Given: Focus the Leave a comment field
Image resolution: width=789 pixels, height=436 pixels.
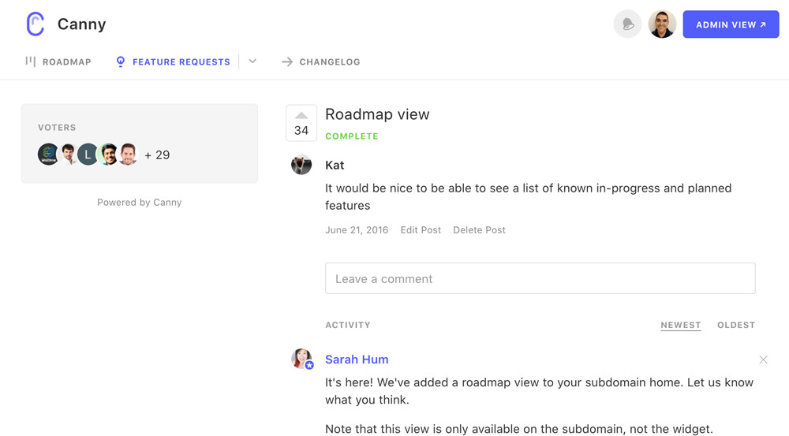Looking at the screenshot, I should tap(540, 278).
